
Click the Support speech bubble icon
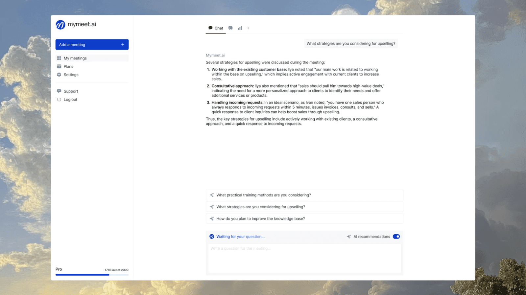(x=59, y=91)
